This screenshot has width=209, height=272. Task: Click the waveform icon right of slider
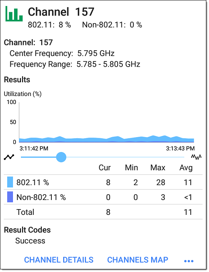tap(196, 157)
